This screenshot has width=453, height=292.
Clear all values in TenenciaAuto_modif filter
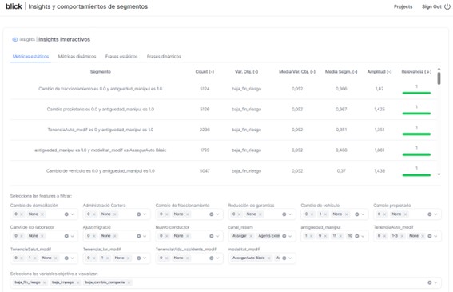pos(430,236)
